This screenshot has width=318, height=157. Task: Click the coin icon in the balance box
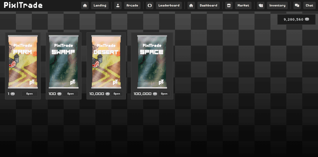click(307, 20)
